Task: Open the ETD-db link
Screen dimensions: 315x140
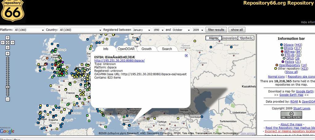Action: click(290, 55)
